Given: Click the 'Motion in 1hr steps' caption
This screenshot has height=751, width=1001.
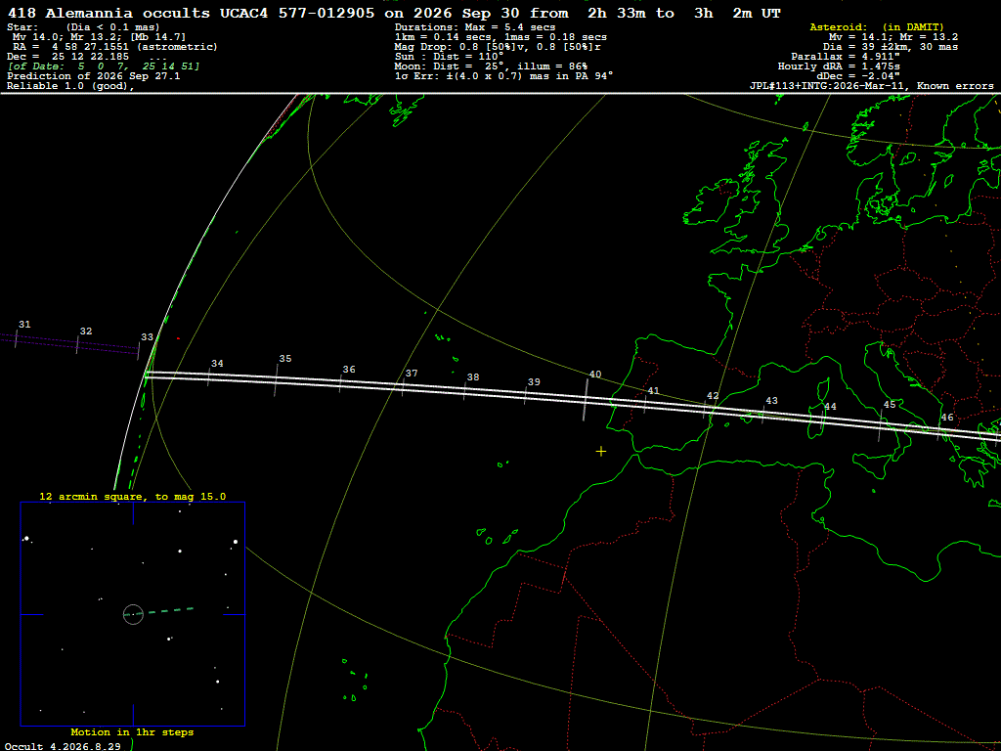Looking at the screenshot, I should [x=132, y=731].
